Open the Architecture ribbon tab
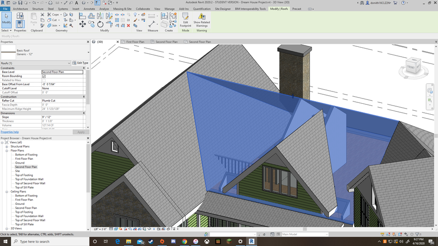This screenshot has width=438, height=246. (20, 9)
